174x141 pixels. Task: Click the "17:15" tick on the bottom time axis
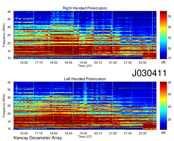point(39,133)
